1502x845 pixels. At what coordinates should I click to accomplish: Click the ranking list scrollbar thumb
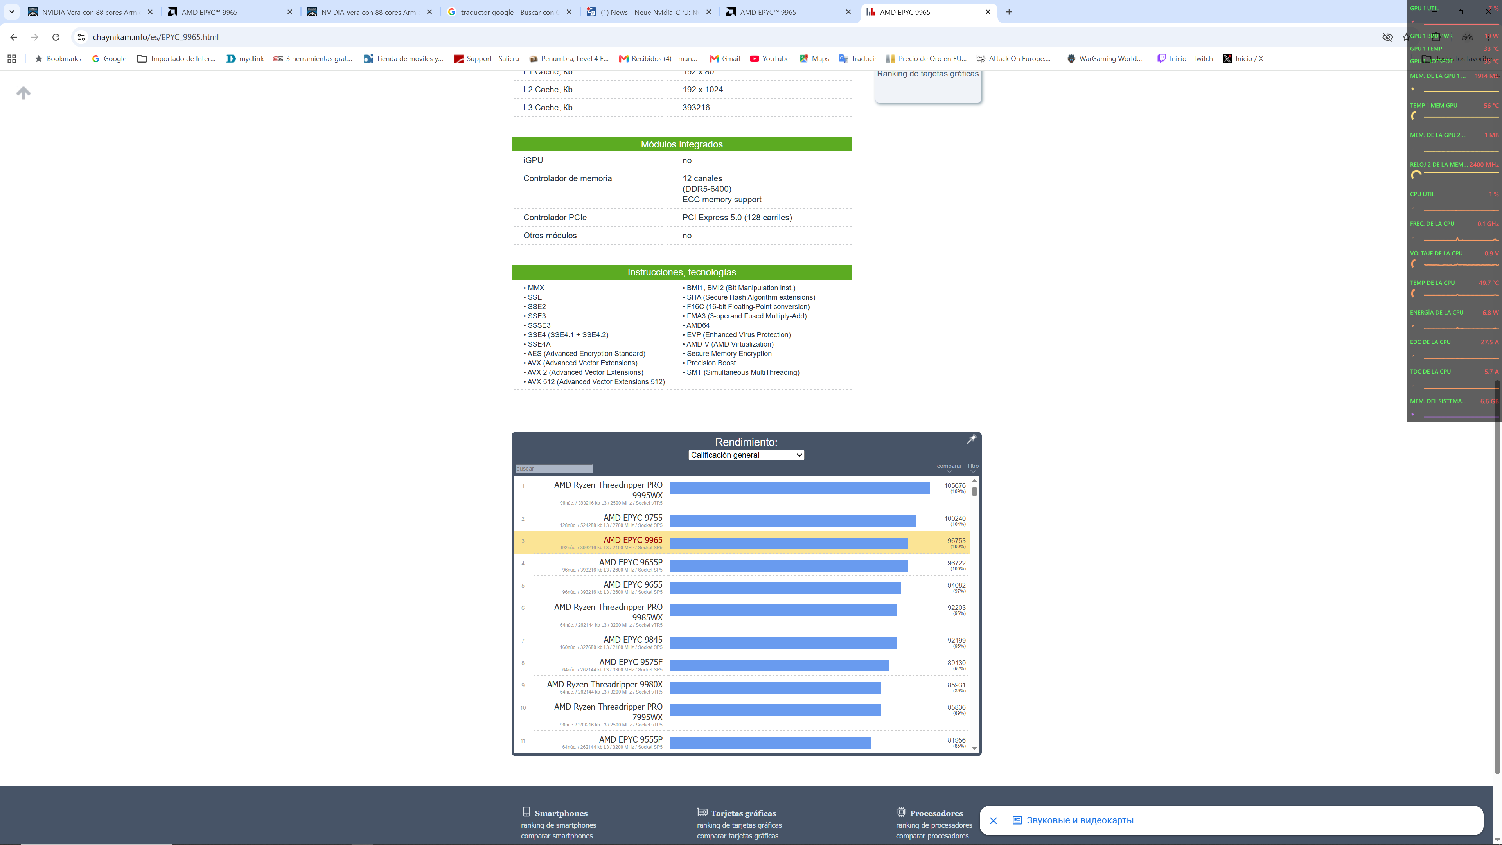click(x=974, y=492)
